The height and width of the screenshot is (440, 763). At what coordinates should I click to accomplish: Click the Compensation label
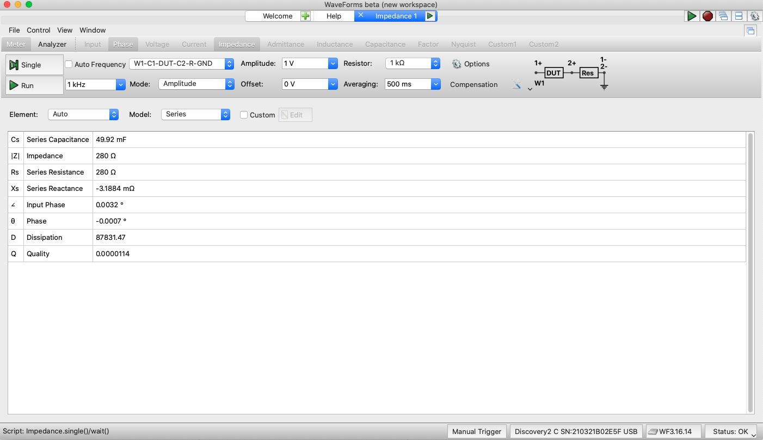coord(473,85)
